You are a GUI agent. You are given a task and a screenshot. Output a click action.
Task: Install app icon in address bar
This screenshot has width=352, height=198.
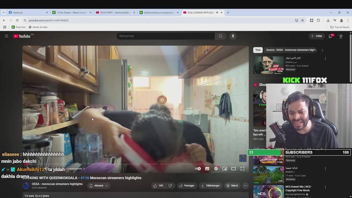tap(296, 20)
